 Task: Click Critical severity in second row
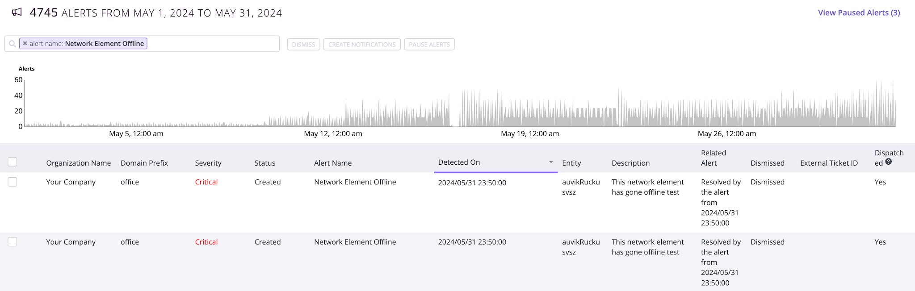pos(206,241)
